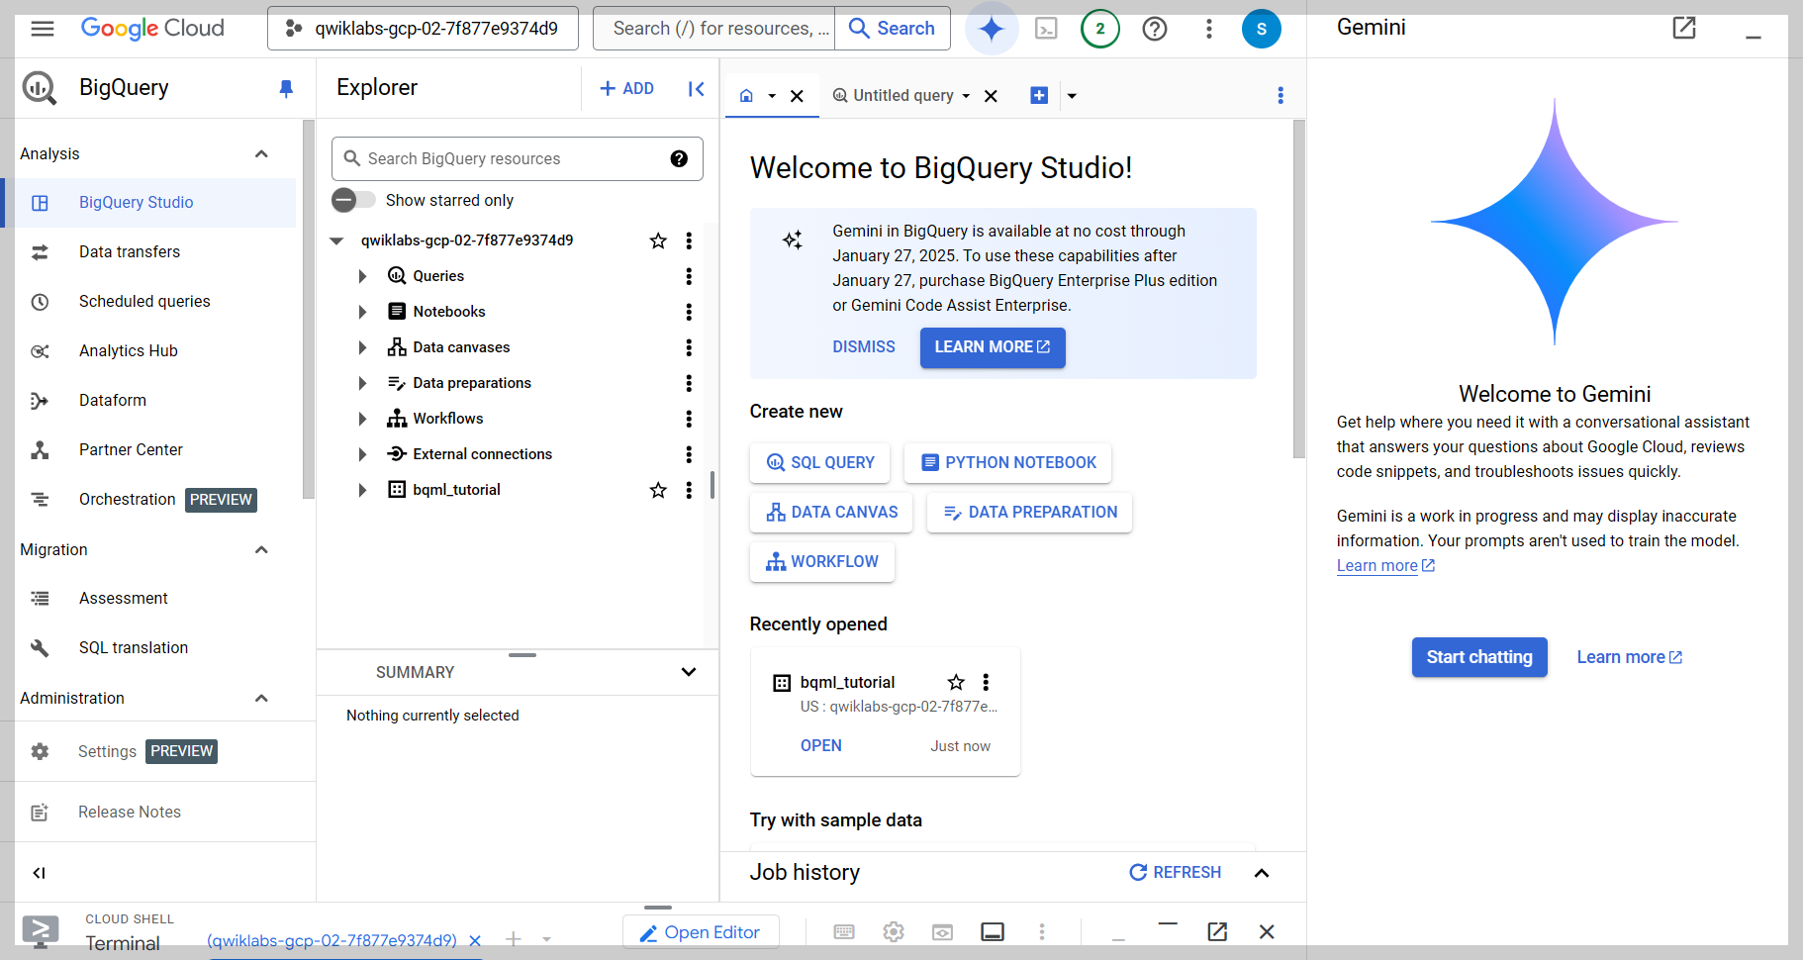Open actions menu for Notebooks row
The image size is (1803, 960).
tap(689, 312)
